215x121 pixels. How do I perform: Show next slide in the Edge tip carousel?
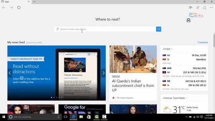pyautogui.click(x=103, y=73)
